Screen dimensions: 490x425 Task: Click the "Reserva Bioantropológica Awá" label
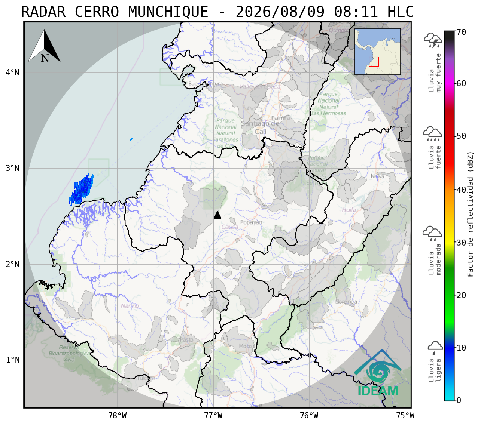pos(69,353)
